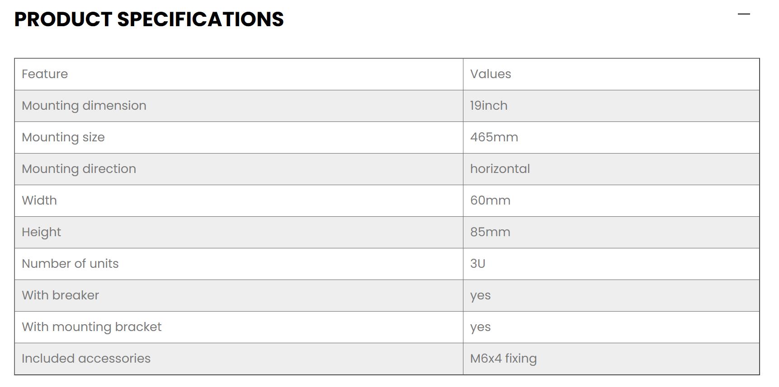Click the M6x4 fixing value

pos(503,359)
